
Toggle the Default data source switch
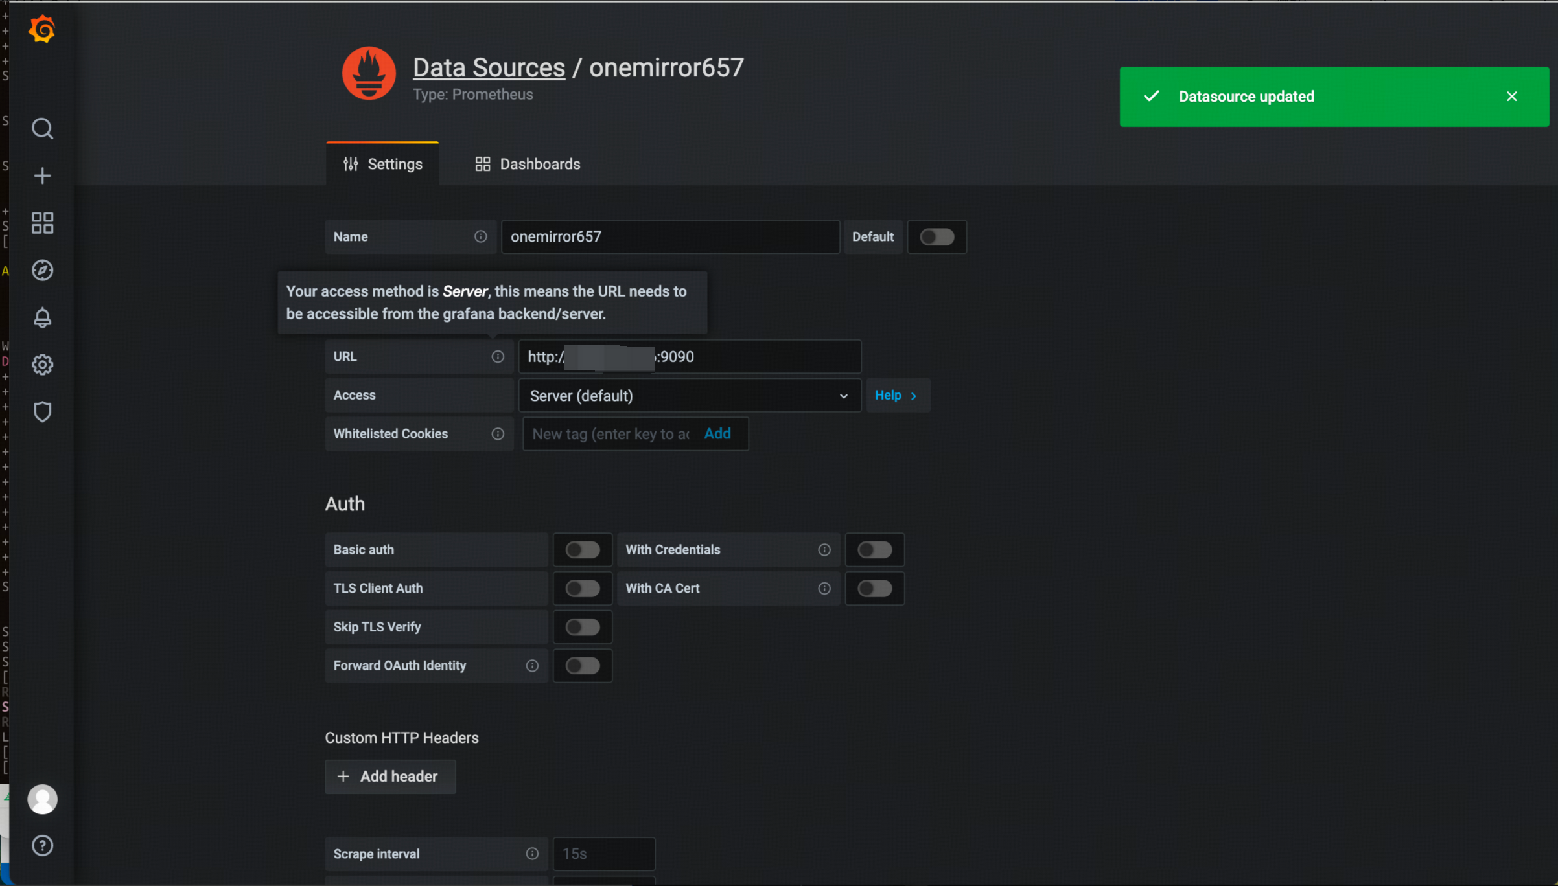point(937,237)
